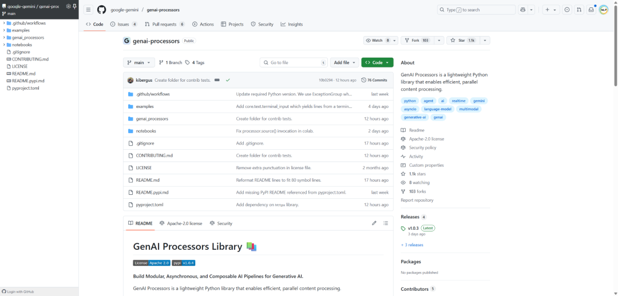
Task: Open kibergus commit author avatar
Action: [x=130, y=81]
